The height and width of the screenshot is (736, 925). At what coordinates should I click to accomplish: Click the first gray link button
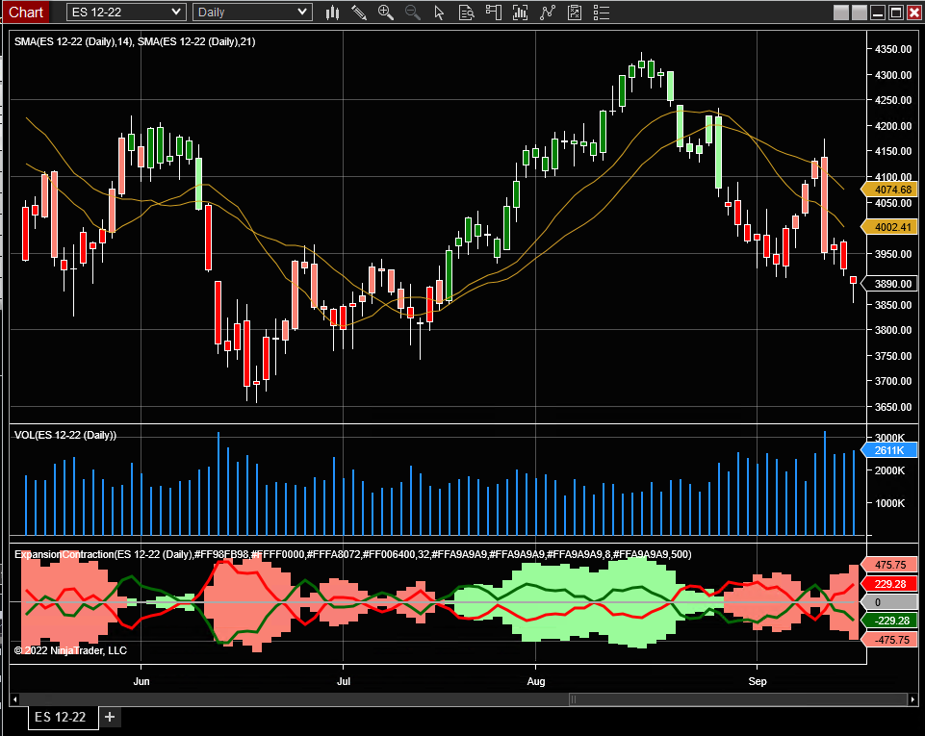tap(840, 13)
